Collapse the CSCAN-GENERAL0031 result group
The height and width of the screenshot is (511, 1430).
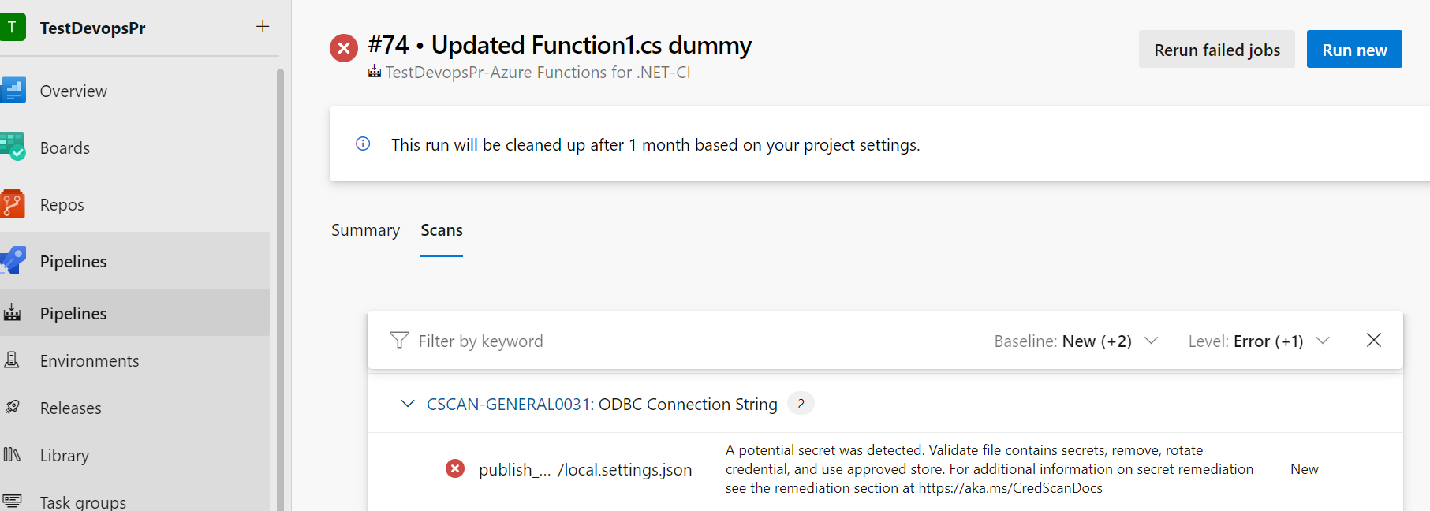pyautogui.click(x=408, y=404)
